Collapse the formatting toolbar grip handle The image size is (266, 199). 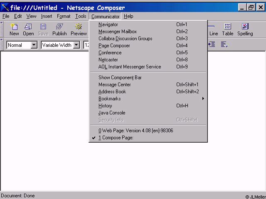click(2, 44)
